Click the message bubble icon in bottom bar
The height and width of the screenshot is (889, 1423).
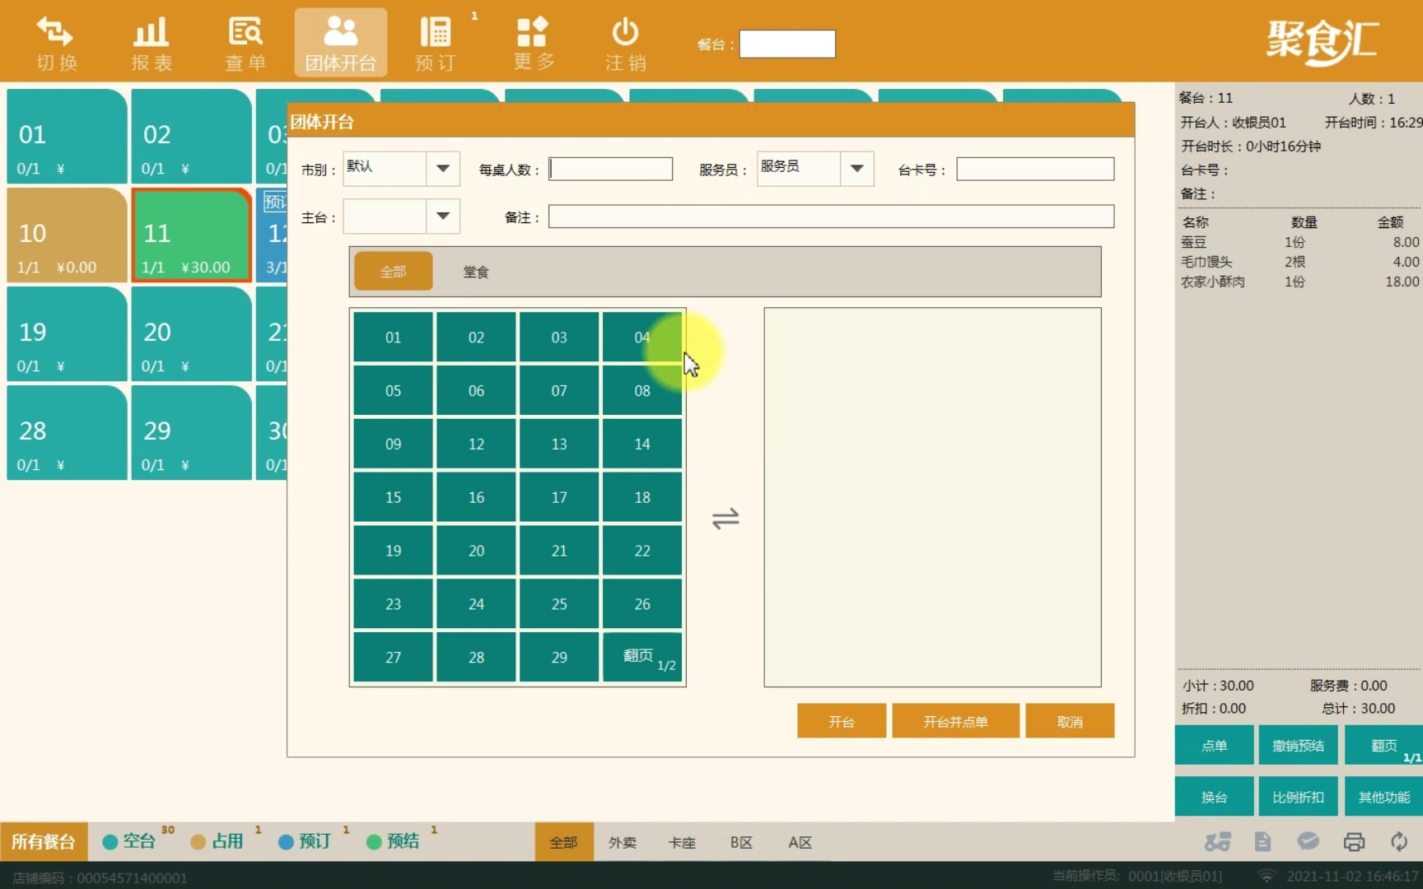1308,841
